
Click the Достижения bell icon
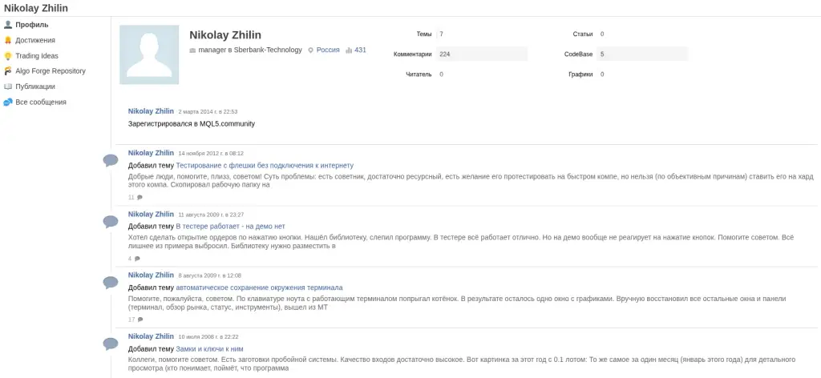tap(8, 40)
